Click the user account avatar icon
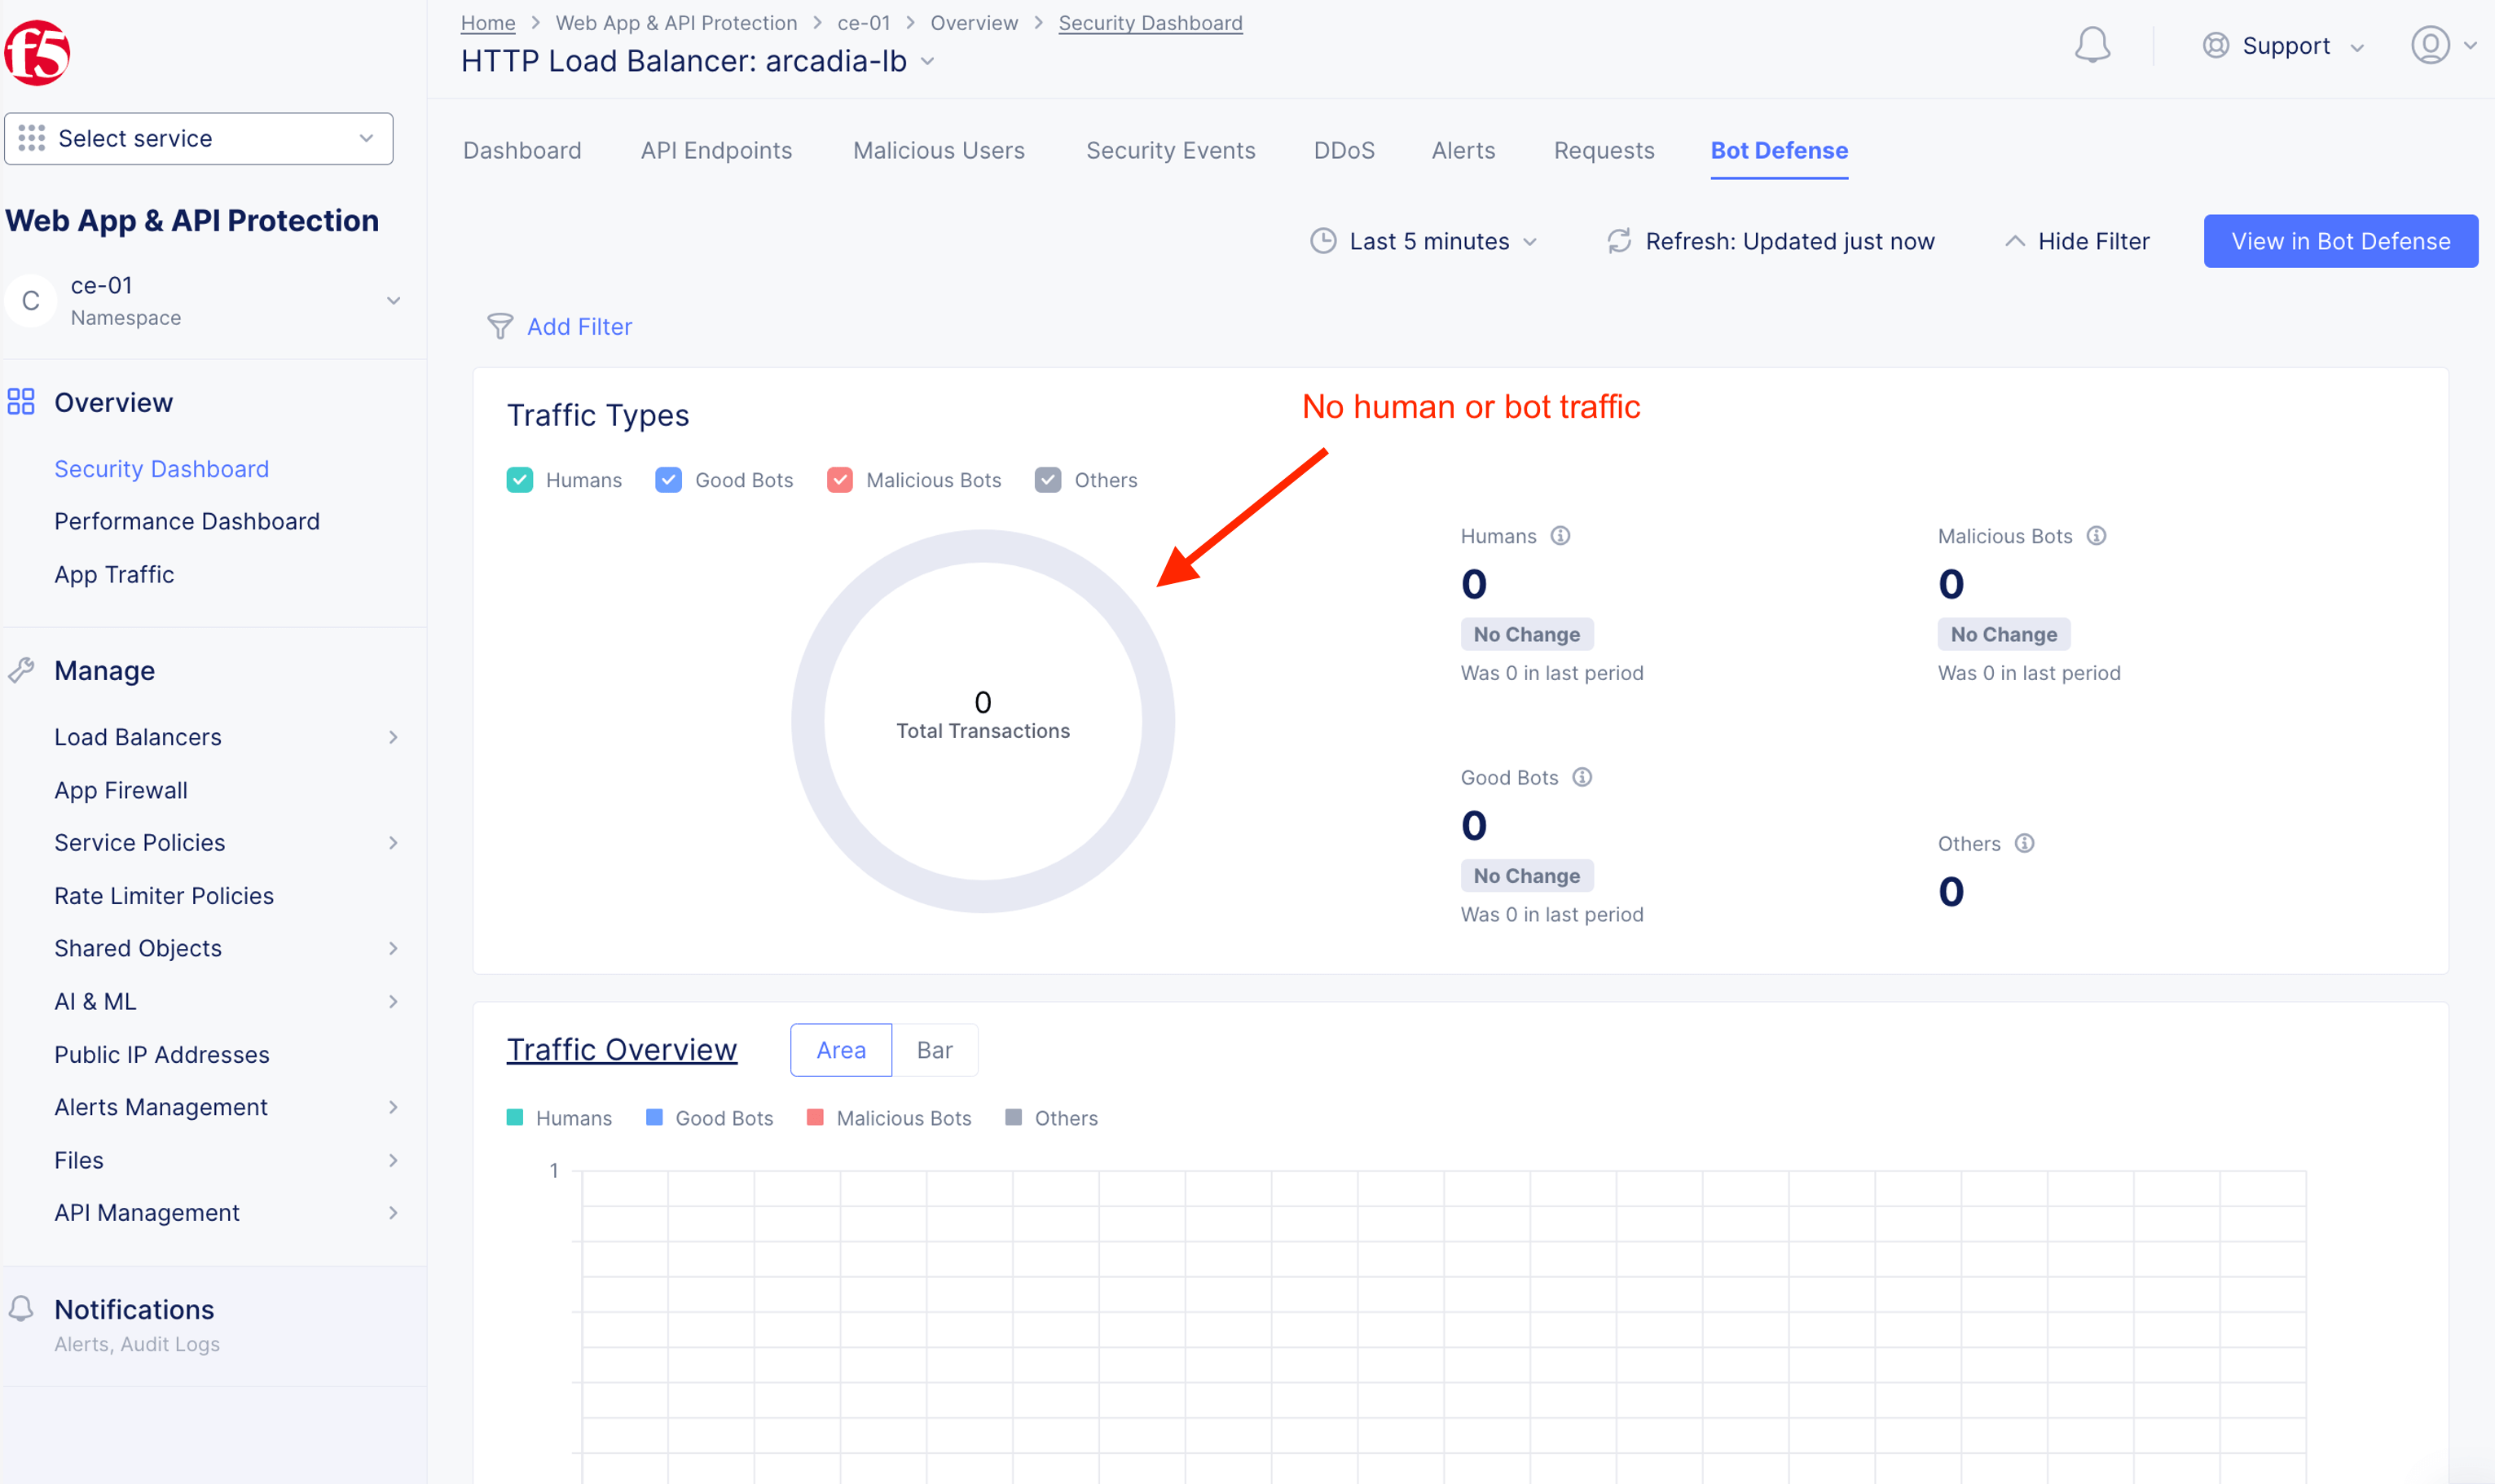 [x=2429, y=45]
